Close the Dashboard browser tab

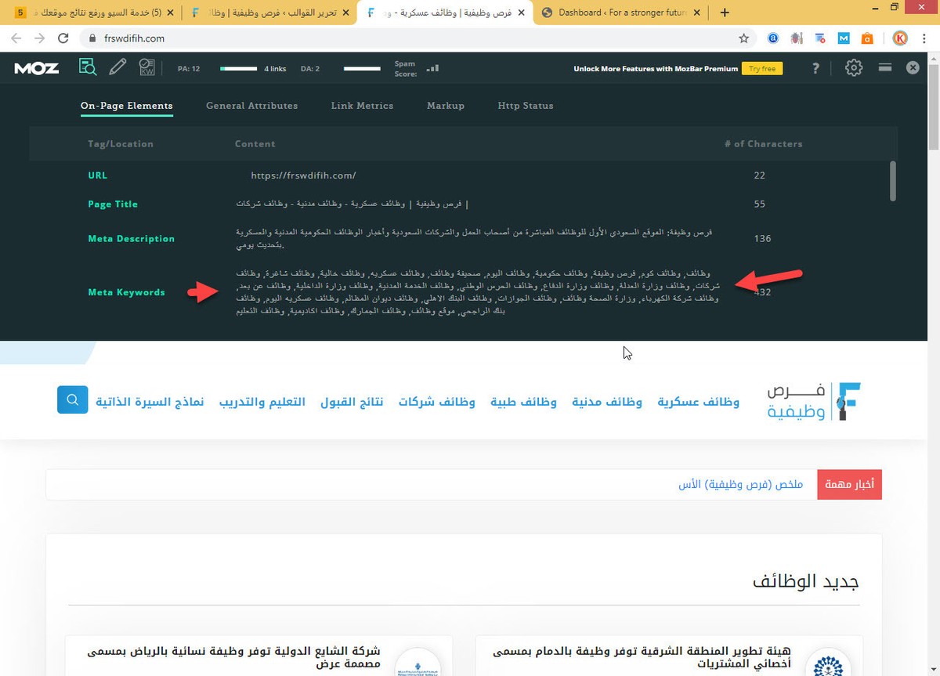coord(698,13)
